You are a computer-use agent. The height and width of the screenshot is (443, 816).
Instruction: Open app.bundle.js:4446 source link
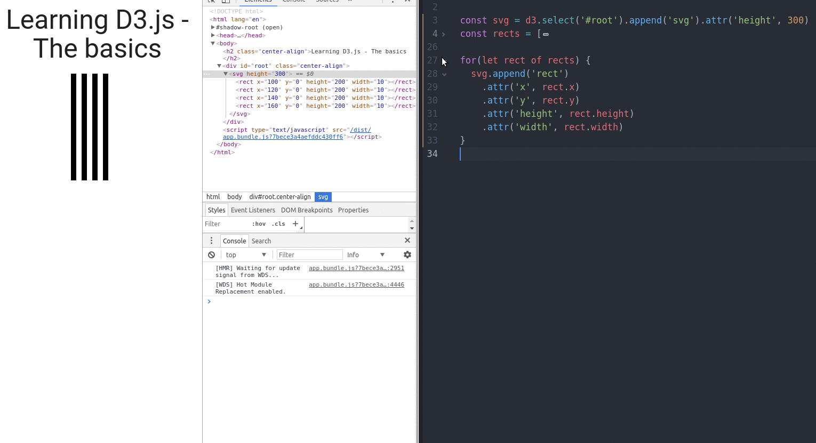[356, 284]
